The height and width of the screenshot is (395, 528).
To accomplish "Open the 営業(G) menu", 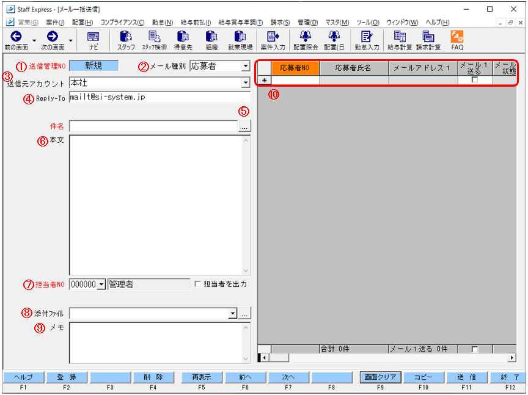I will 28,23.
